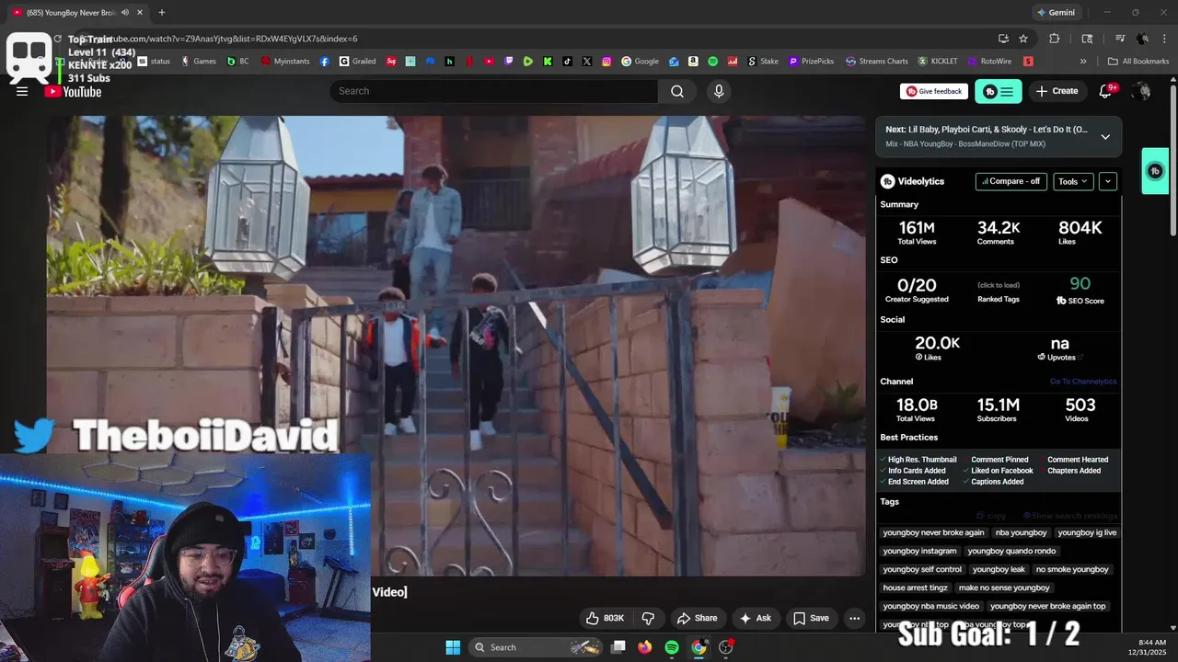This screenshot has height=662, width=1178.
Task: Toggle Compare - off button
Action: 1011,181
